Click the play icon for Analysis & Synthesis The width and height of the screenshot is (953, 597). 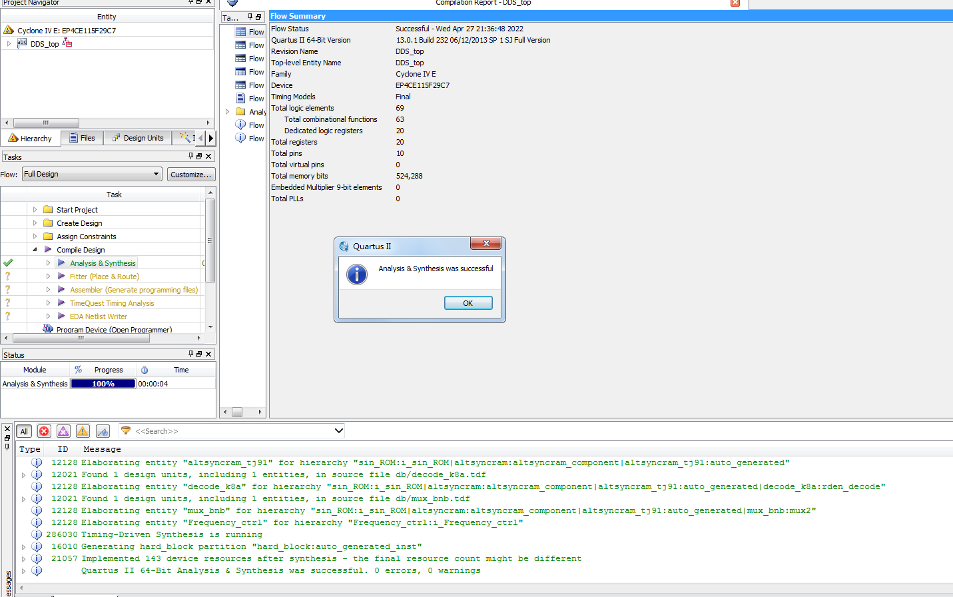[61, 263]
